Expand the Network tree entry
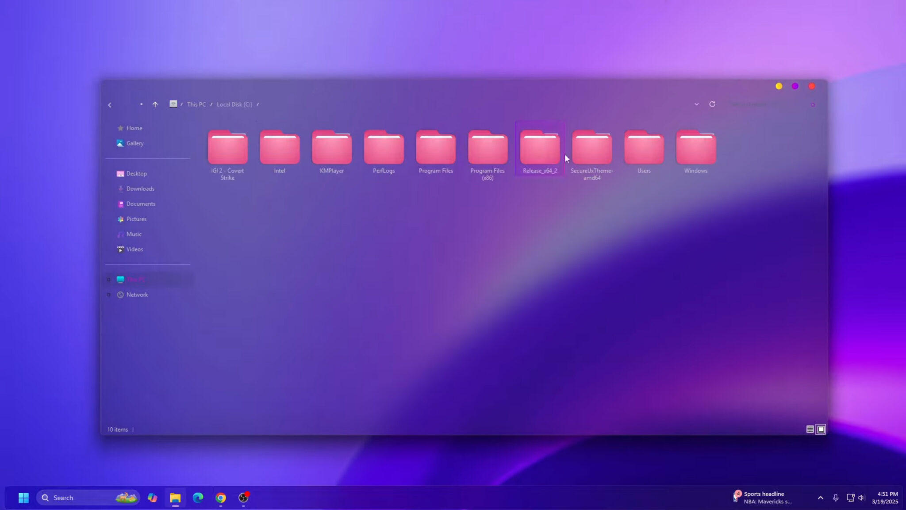 (x=109, y=295)
